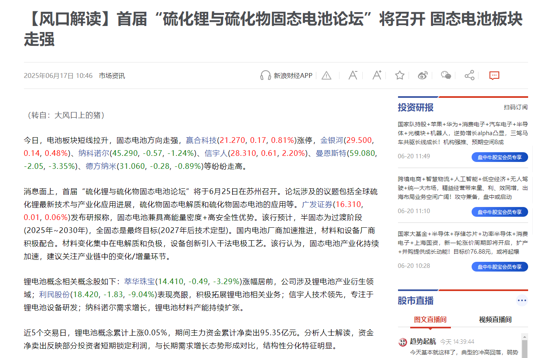
Task: Click 扫码订阅 subscribe link
Action: click(516, 107)
